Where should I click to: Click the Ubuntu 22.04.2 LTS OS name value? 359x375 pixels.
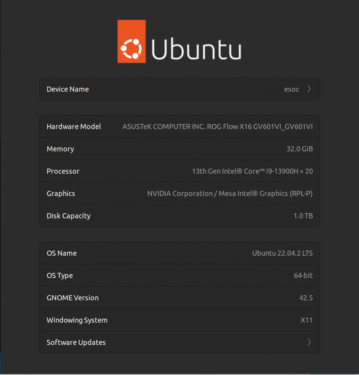coord(282,253)
